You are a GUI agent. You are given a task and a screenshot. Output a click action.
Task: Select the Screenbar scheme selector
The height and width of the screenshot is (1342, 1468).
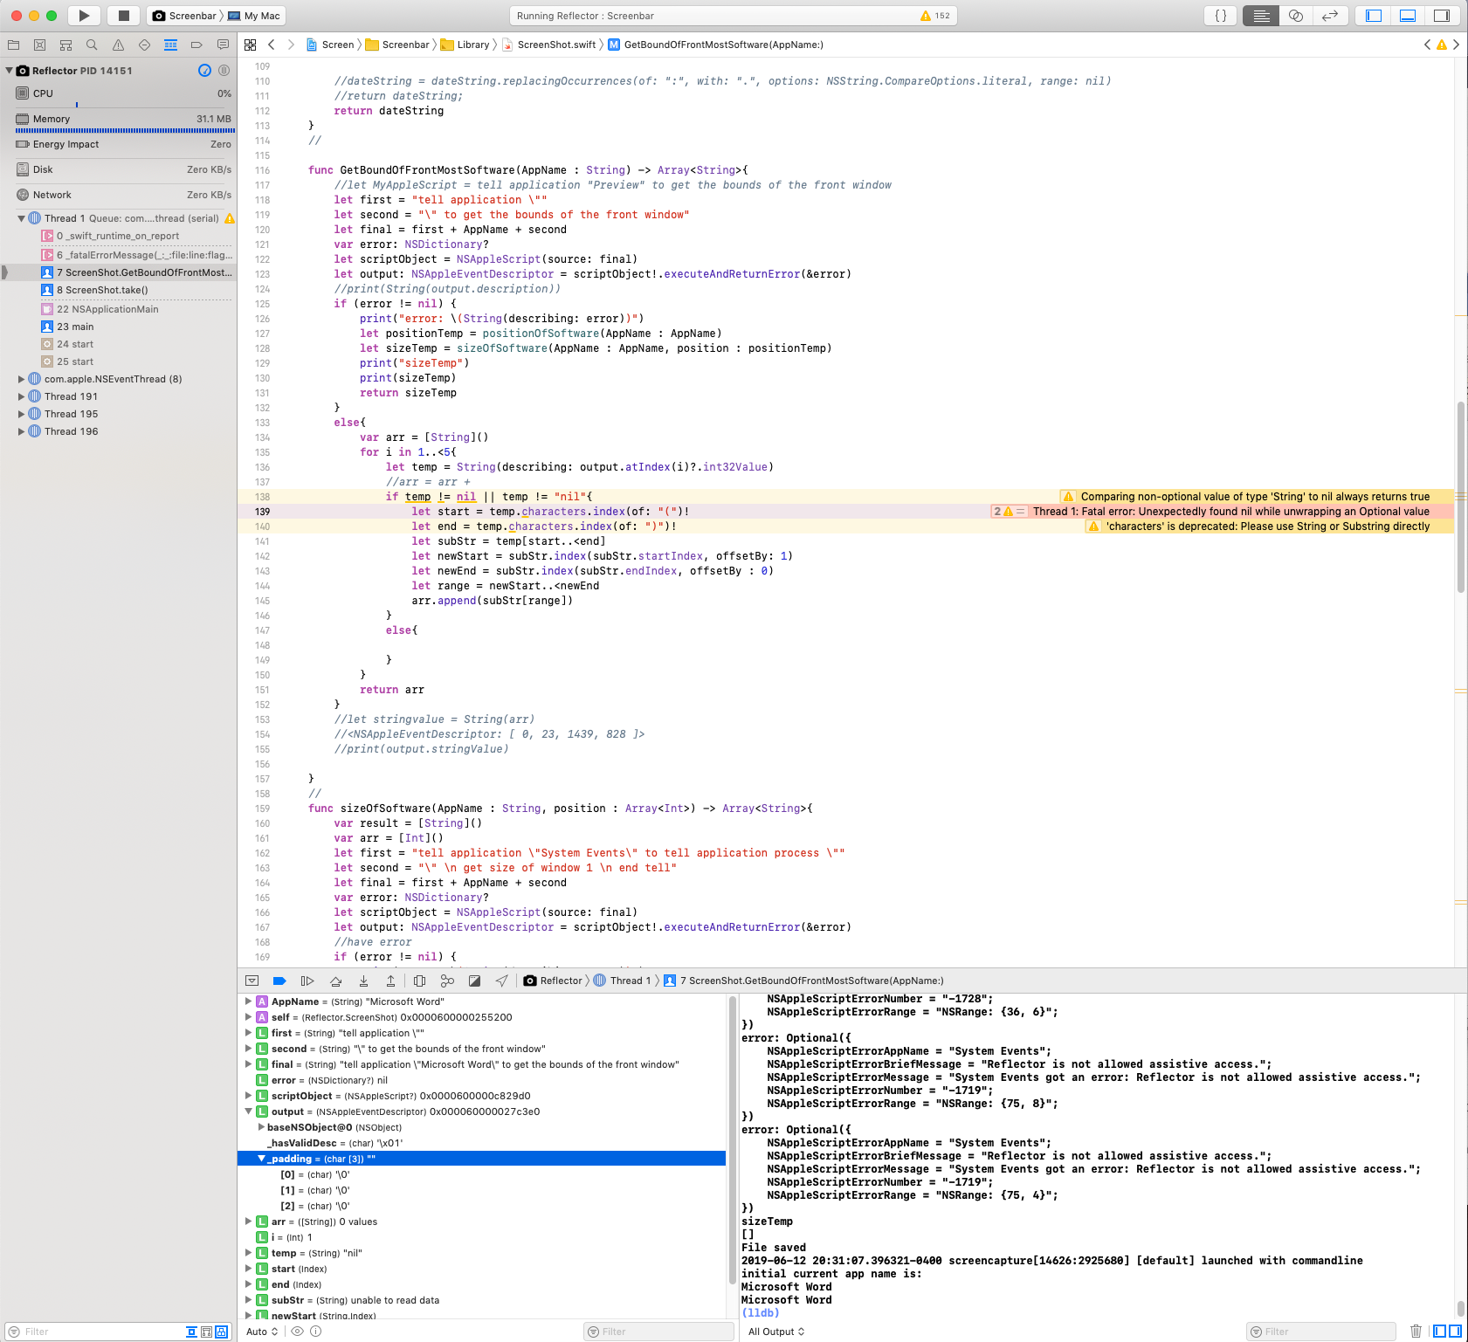click(184, 16)
